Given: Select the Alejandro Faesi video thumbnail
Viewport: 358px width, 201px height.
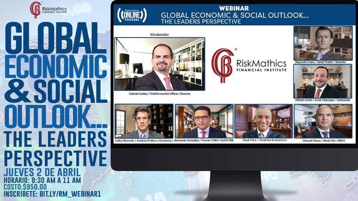Looking at the screenshot, I should pos(323,43).
